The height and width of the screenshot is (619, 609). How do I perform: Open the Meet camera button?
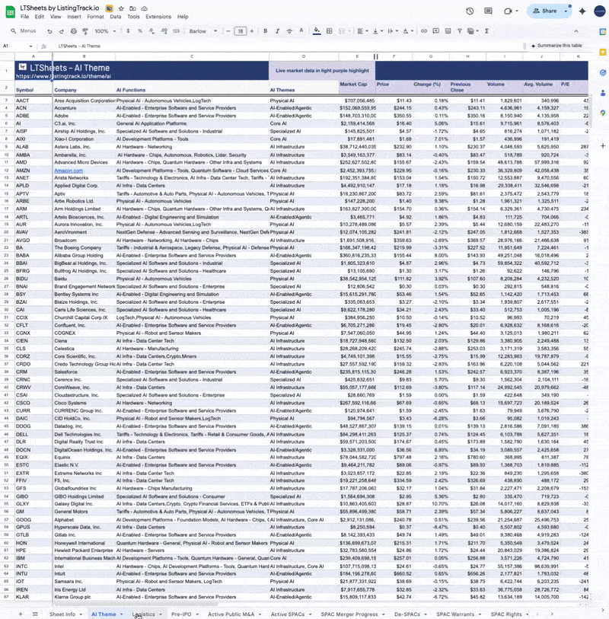coord(509,11)
